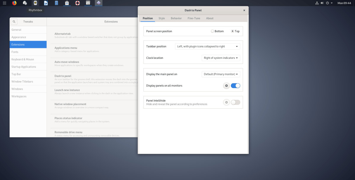
Task: Click the network icon in the system tray
Action: pyautogui.click(x=317, y=3)
